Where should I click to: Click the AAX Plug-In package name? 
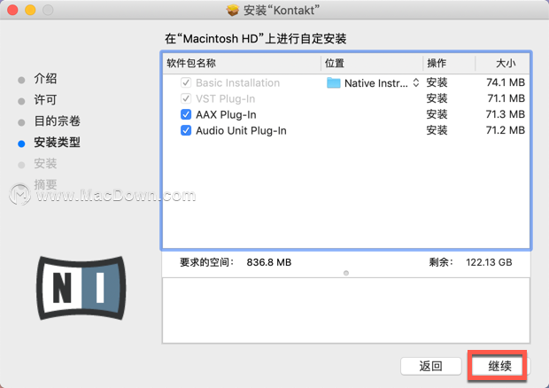pos(226,115)
